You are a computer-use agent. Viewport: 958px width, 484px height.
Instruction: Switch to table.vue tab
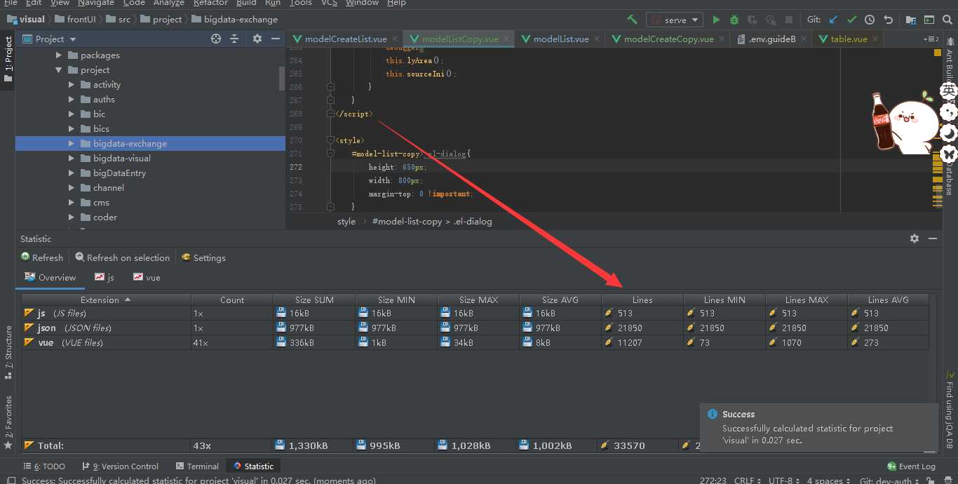tap(849, 39)
